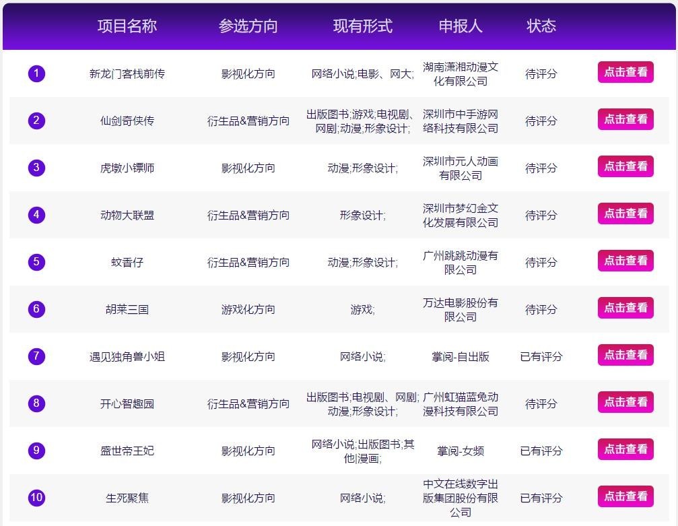Screen dimensions: 678x526
Task: Click 点击查看 in the 生死聚焦 row
Action: [x=625, y=496]
